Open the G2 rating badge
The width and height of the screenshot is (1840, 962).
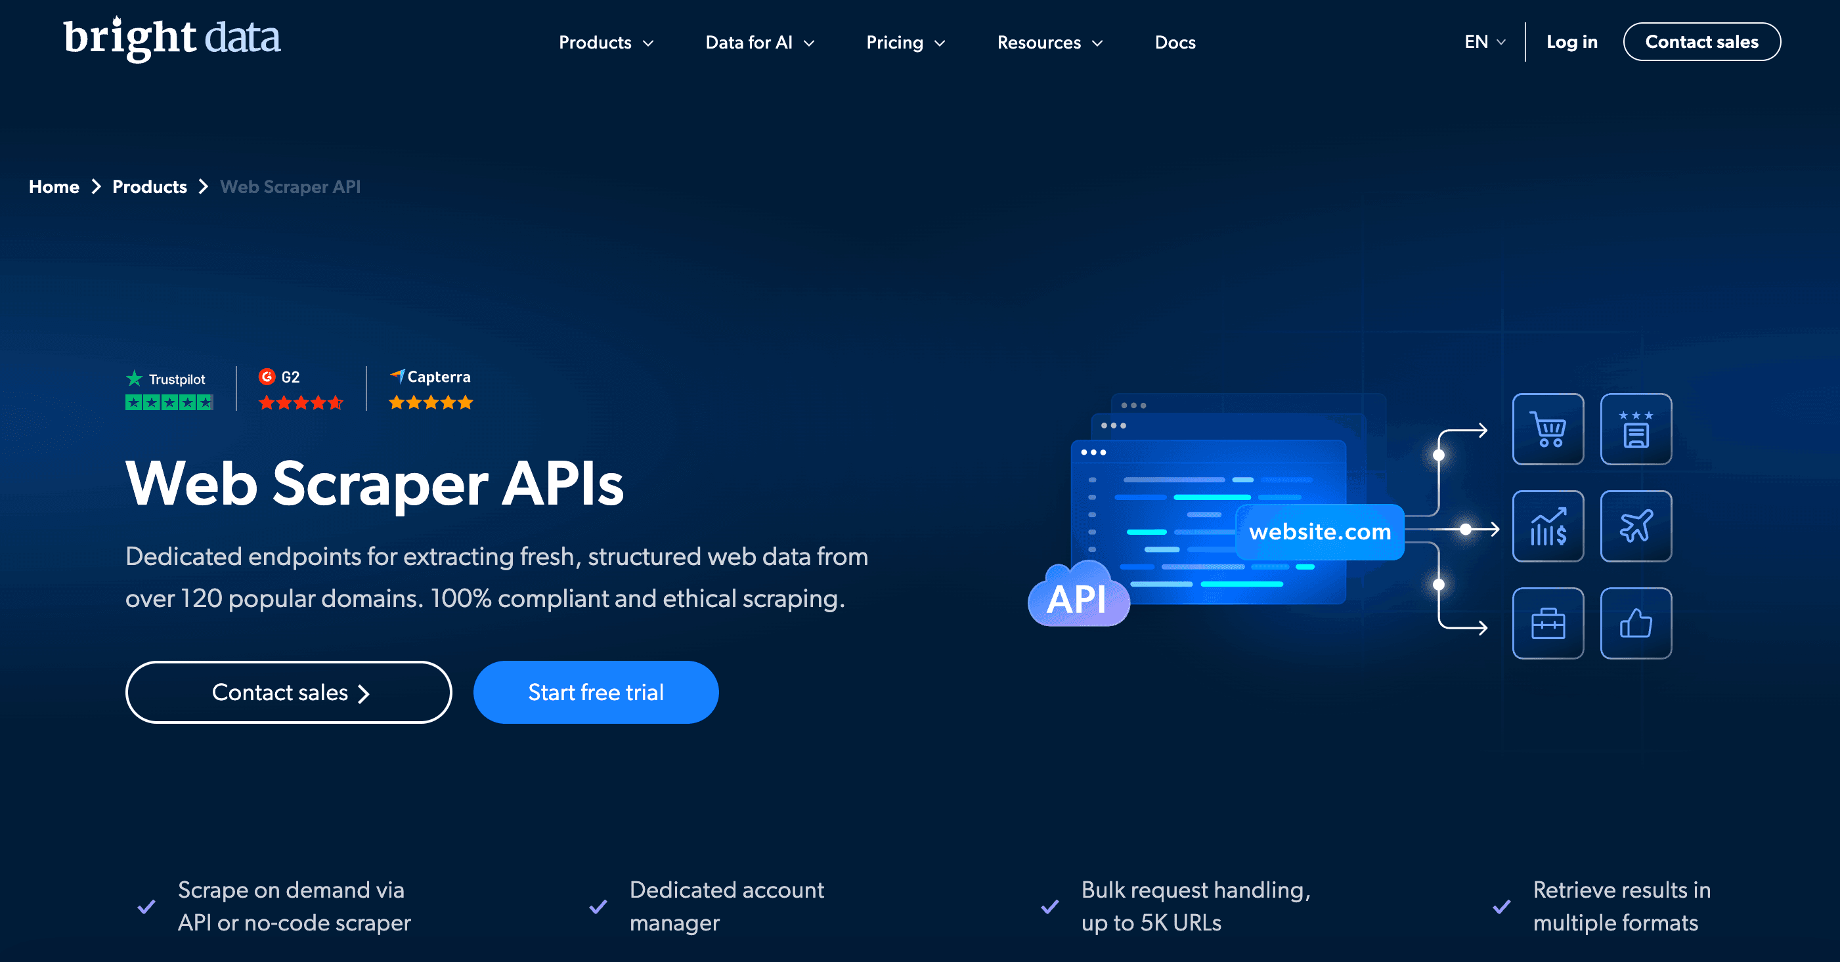tap(301, 390)
